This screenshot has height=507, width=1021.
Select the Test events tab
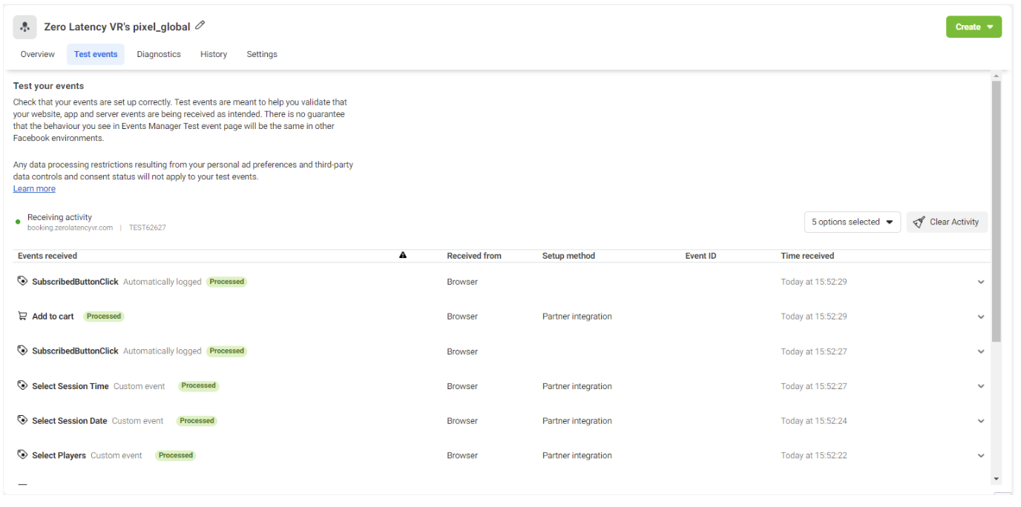[96, 54]
